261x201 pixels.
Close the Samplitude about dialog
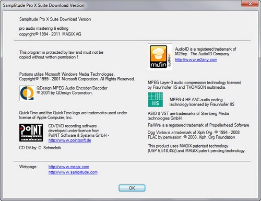pyautogui.click(x=250, y=4)
